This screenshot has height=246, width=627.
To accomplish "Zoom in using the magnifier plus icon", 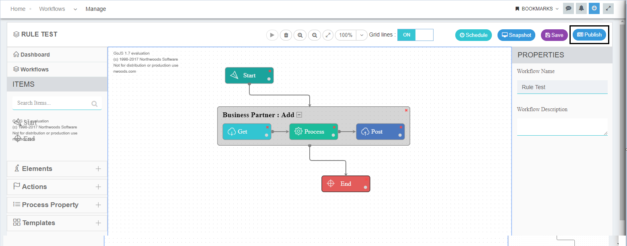I will pyautogui.click(x=300, y=35).
